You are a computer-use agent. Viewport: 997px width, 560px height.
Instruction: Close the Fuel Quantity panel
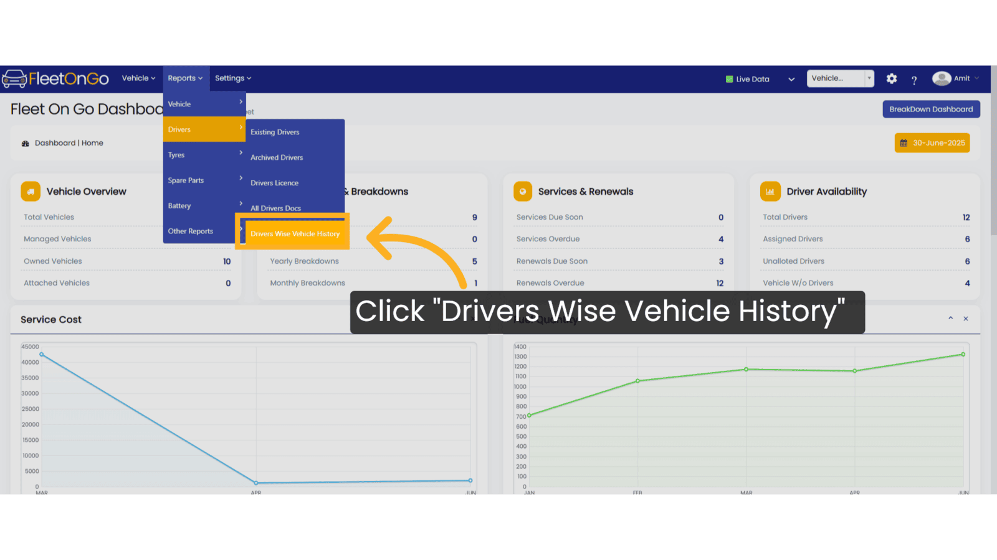tap(966, 319)
